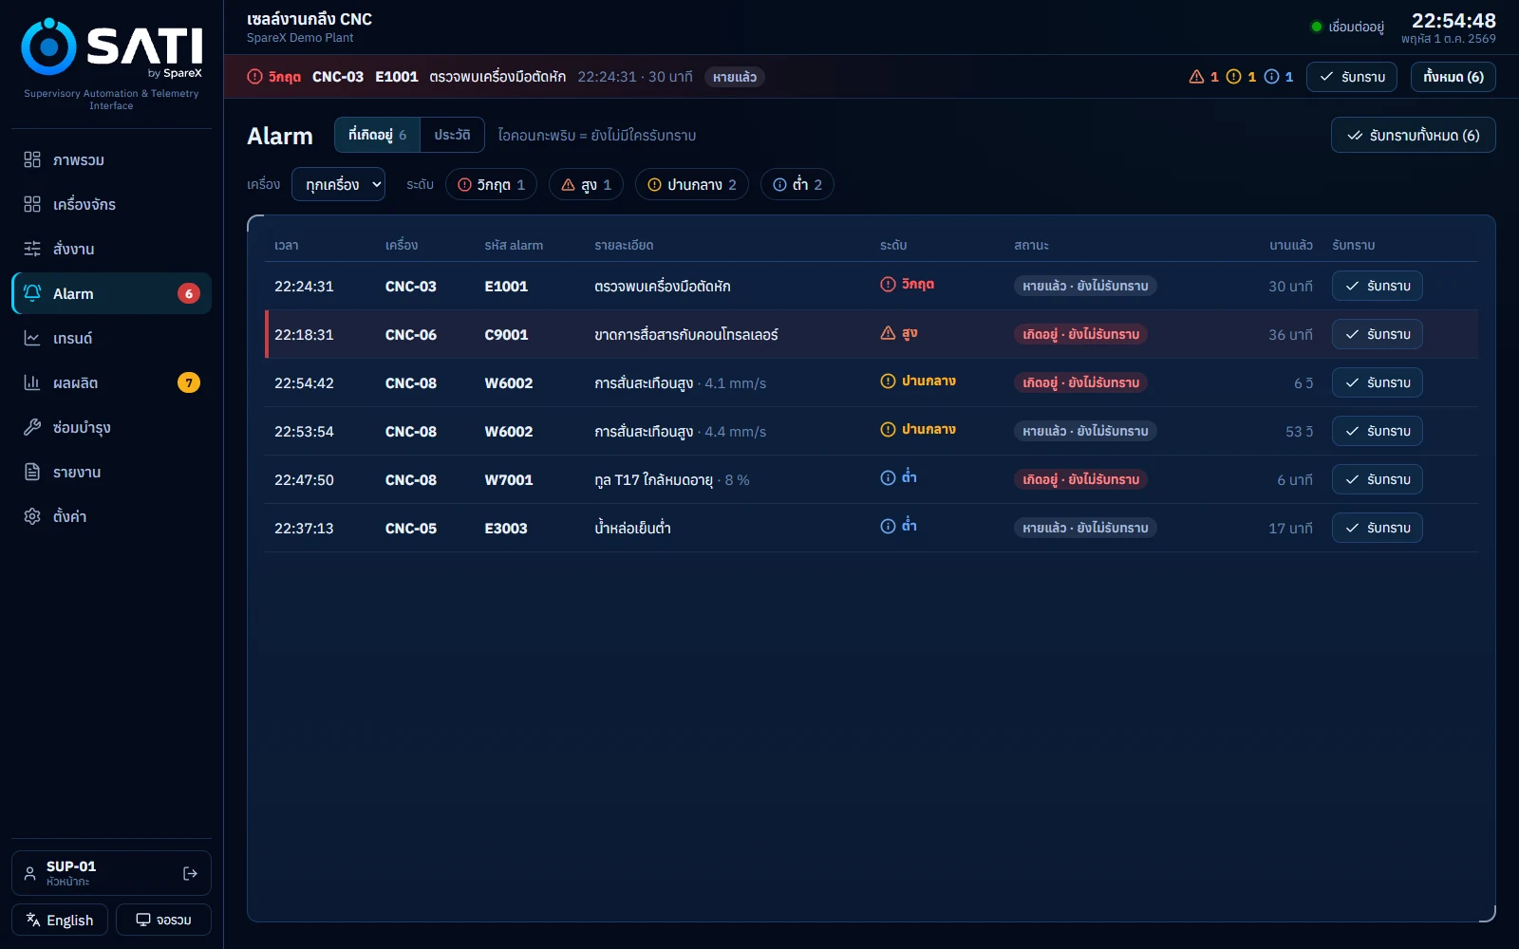The image size is (1519, 949).
Task: Acknowledge the W7001 tool life alarm
Action: pos(1377,479)
